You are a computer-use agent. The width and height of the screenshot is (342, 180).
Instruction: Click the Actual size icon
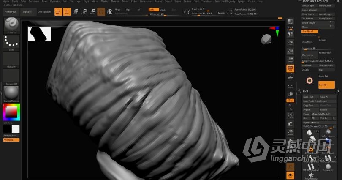290,51
